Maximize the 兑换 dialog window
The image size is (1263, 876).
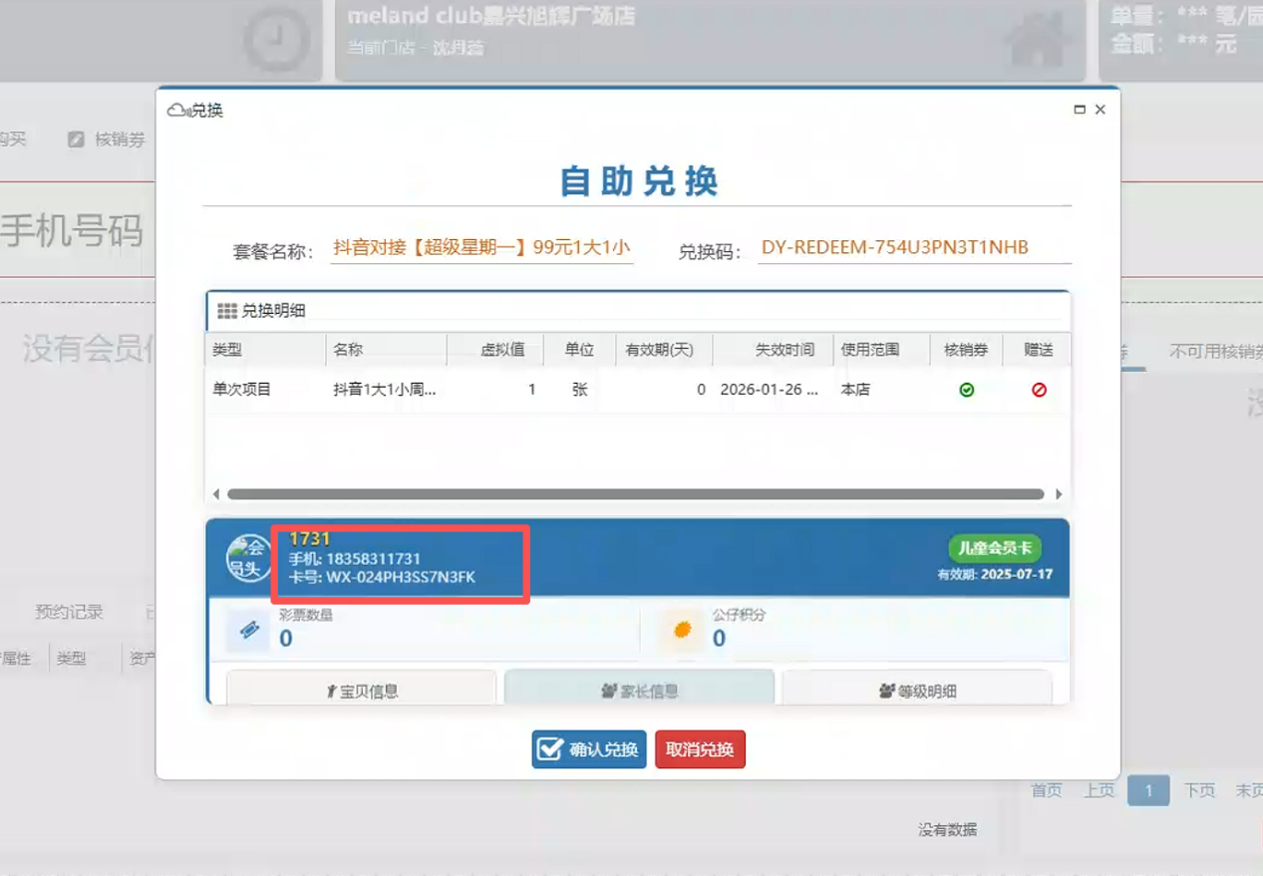click(1079, 110)
